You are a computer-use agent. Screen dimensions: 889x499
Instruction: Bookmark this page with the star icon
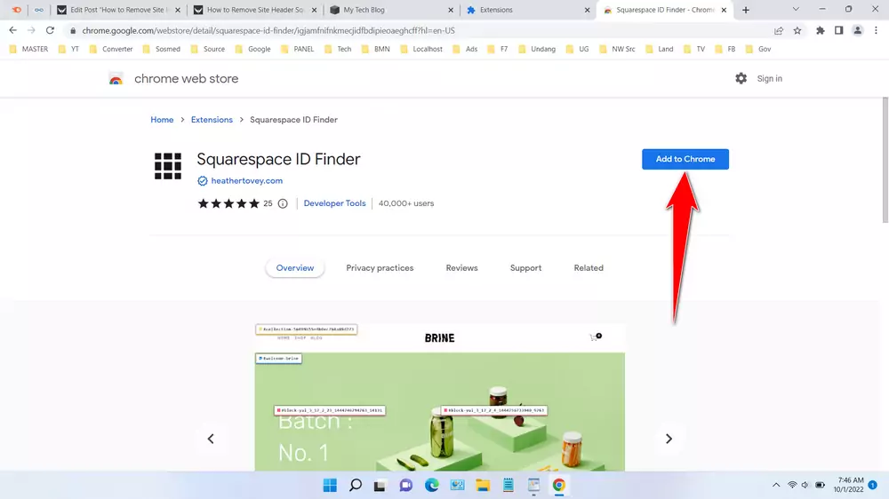[797, 30]
